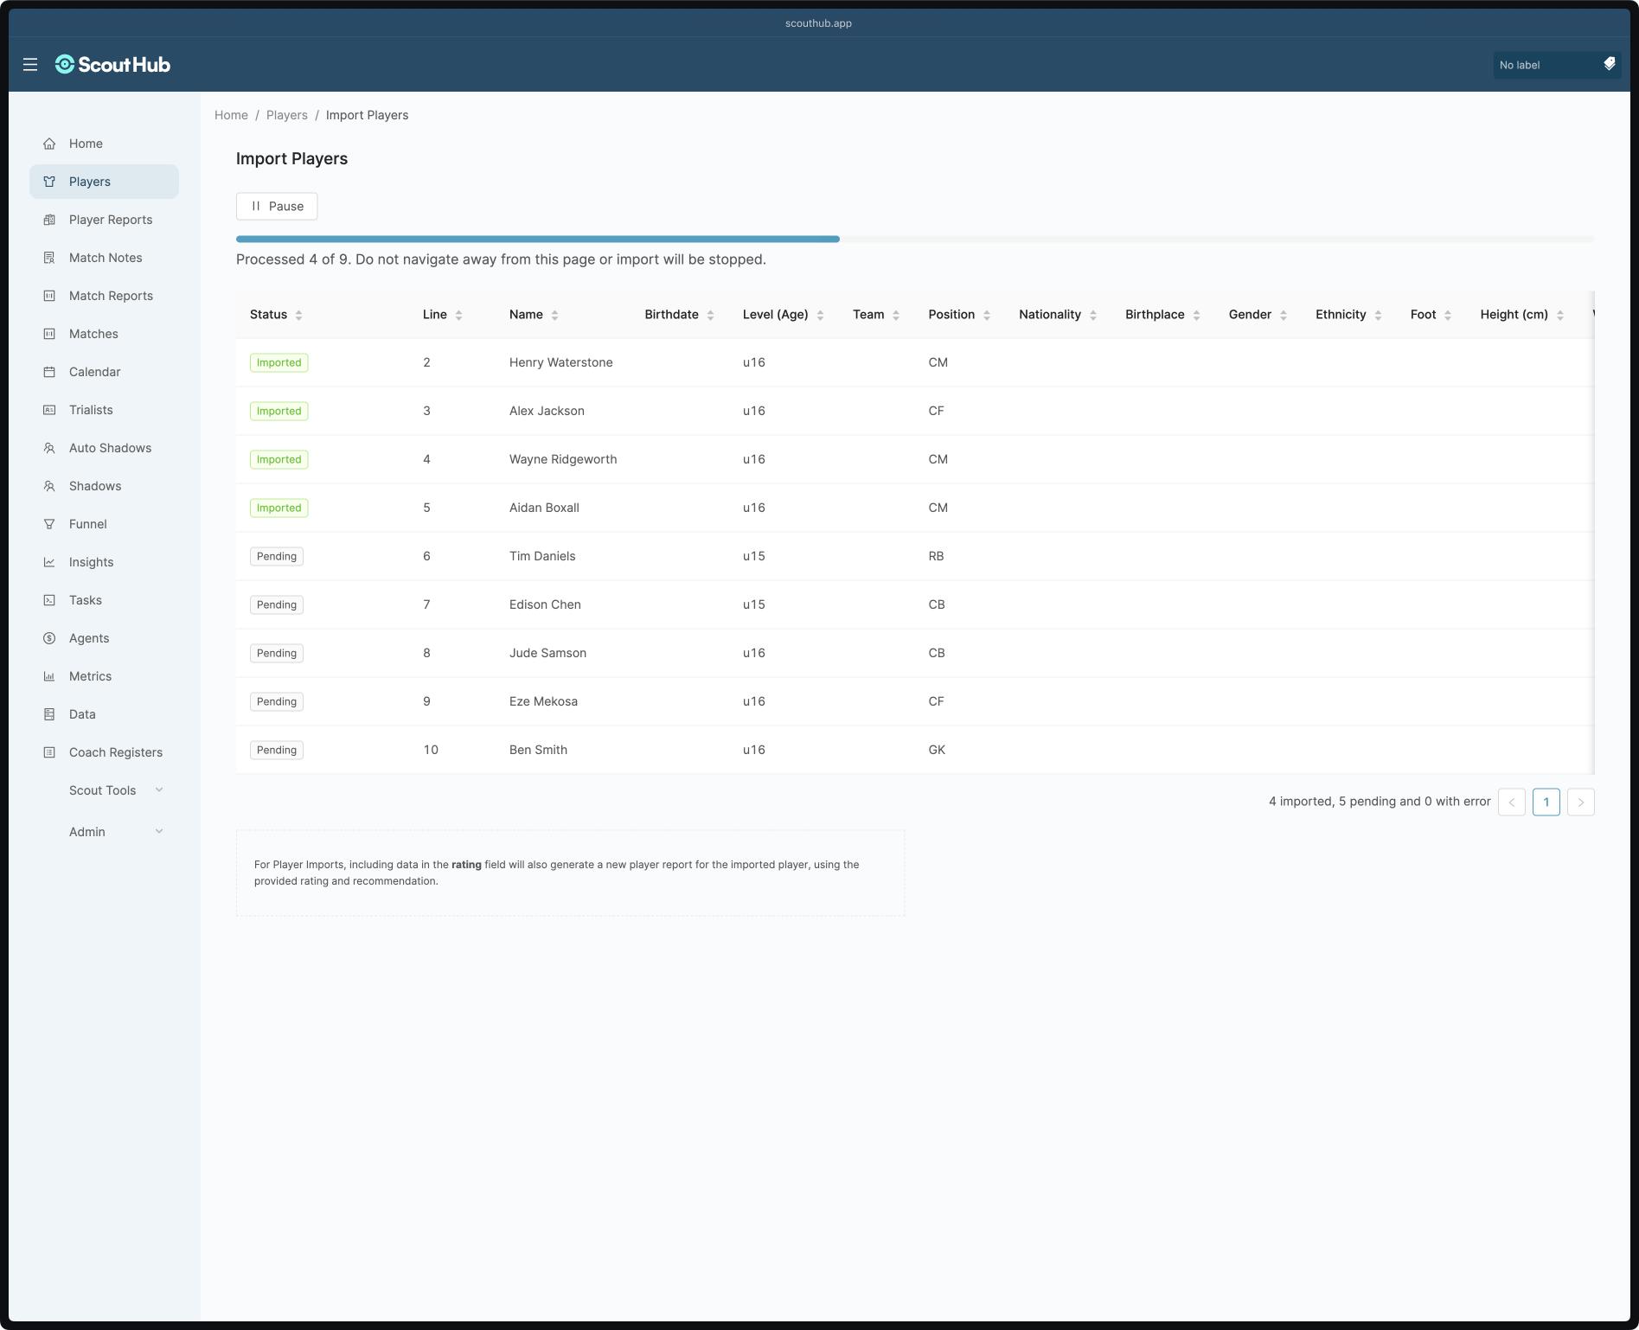Open Calendar from the sidebar icon
Image resolution: width=1639 pixels, height=1330 pixels.
pos(49,372)
